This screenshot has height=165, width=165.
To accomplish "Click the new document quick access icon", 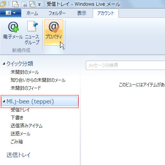I will pyautogui.click(x=16, y=4).
